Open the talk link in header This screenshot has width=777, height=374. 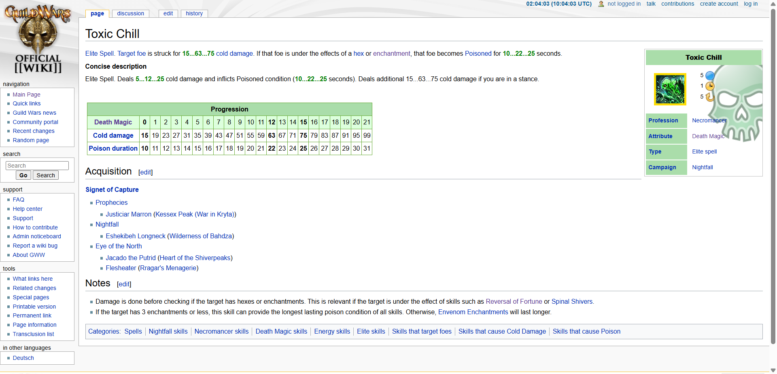click(651, 4)
